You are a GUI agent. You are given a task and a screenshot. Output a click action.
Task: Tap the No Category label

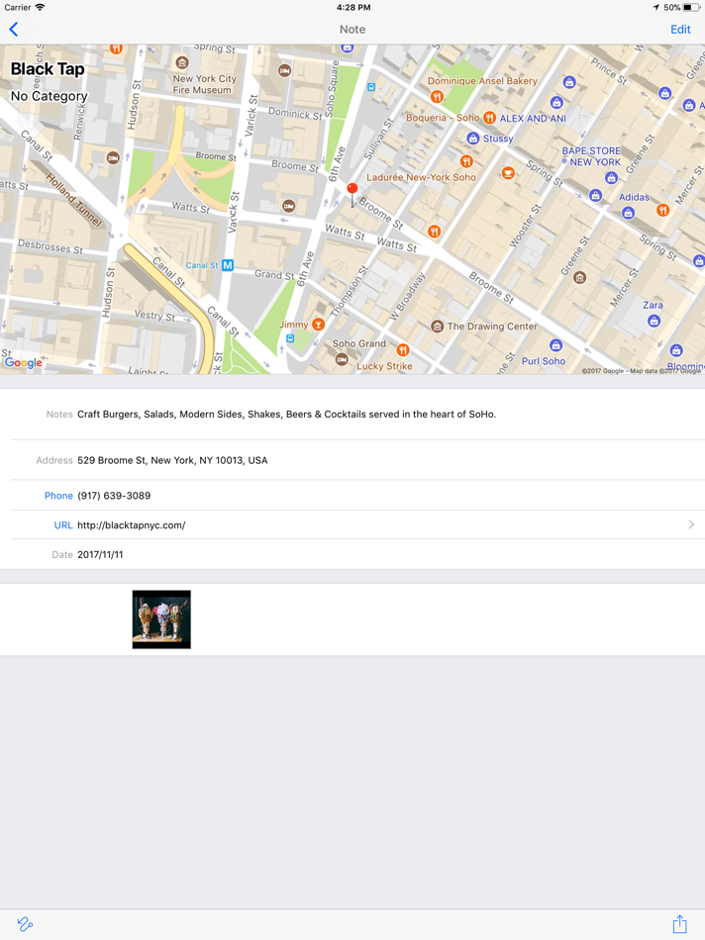[50, 96]
